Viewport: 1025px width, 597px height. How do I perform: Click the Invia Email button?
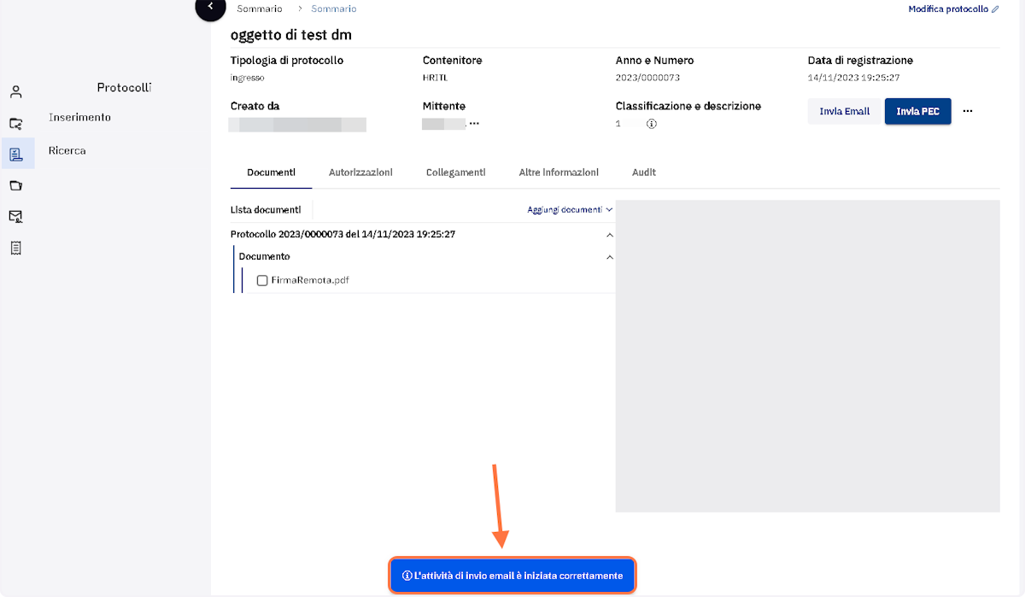point(844,112)
